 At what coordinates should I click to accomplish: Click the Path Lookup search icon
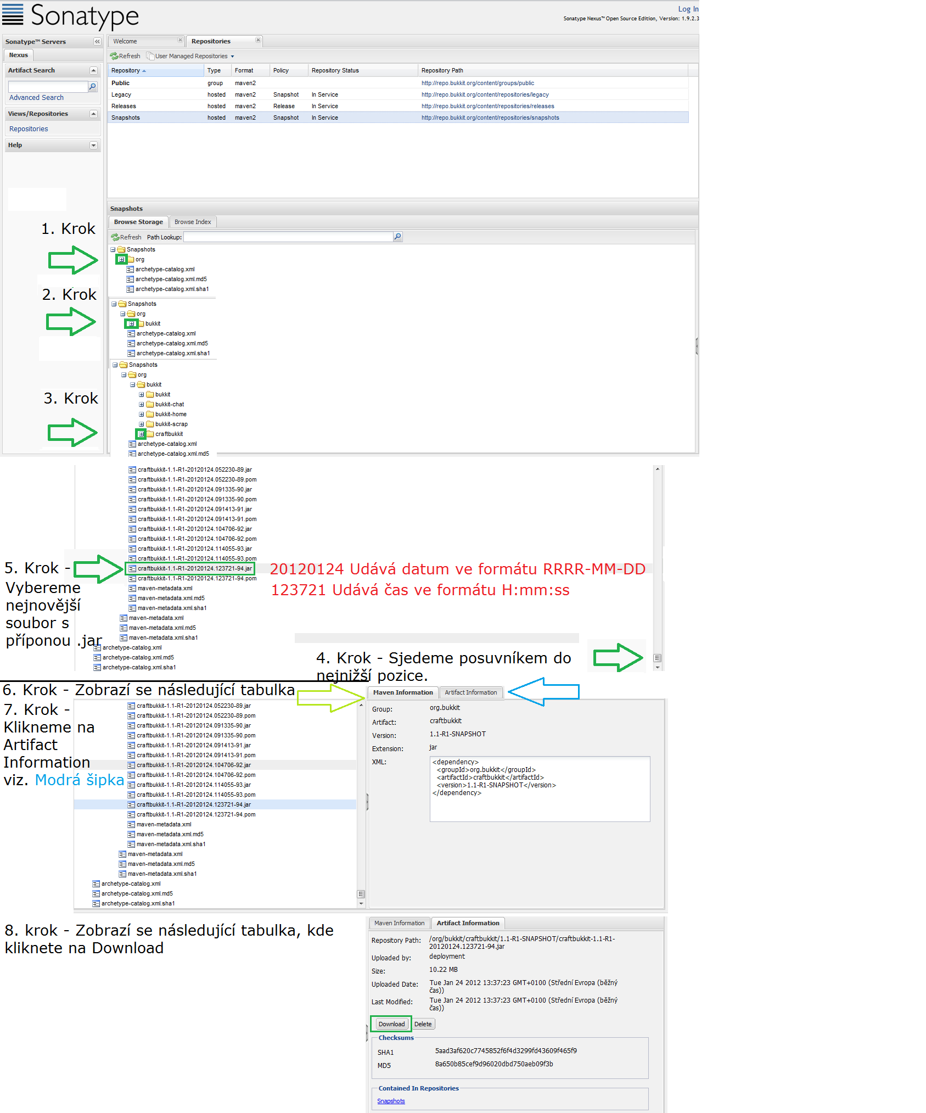398,237
